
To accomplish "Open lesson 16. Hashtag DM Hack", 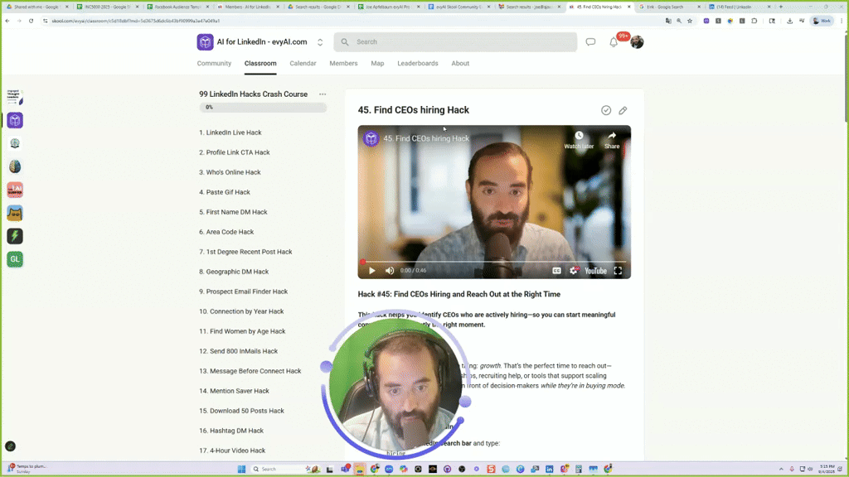I will point(231,431).
